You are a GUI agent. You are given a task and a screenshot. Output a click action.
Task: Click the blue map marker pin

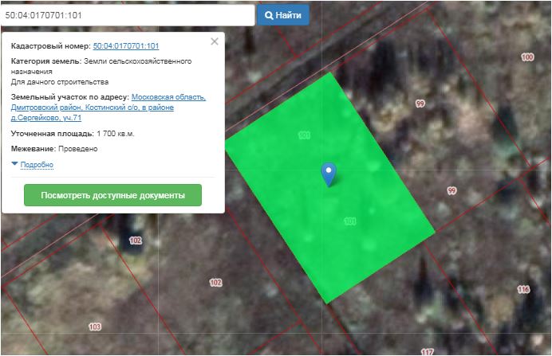(328, 173)
